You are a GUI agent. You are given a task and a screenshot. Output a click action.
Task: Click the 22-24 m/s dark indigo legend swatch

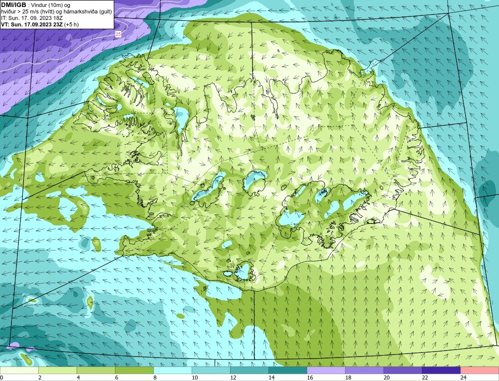tap(441, 371)
